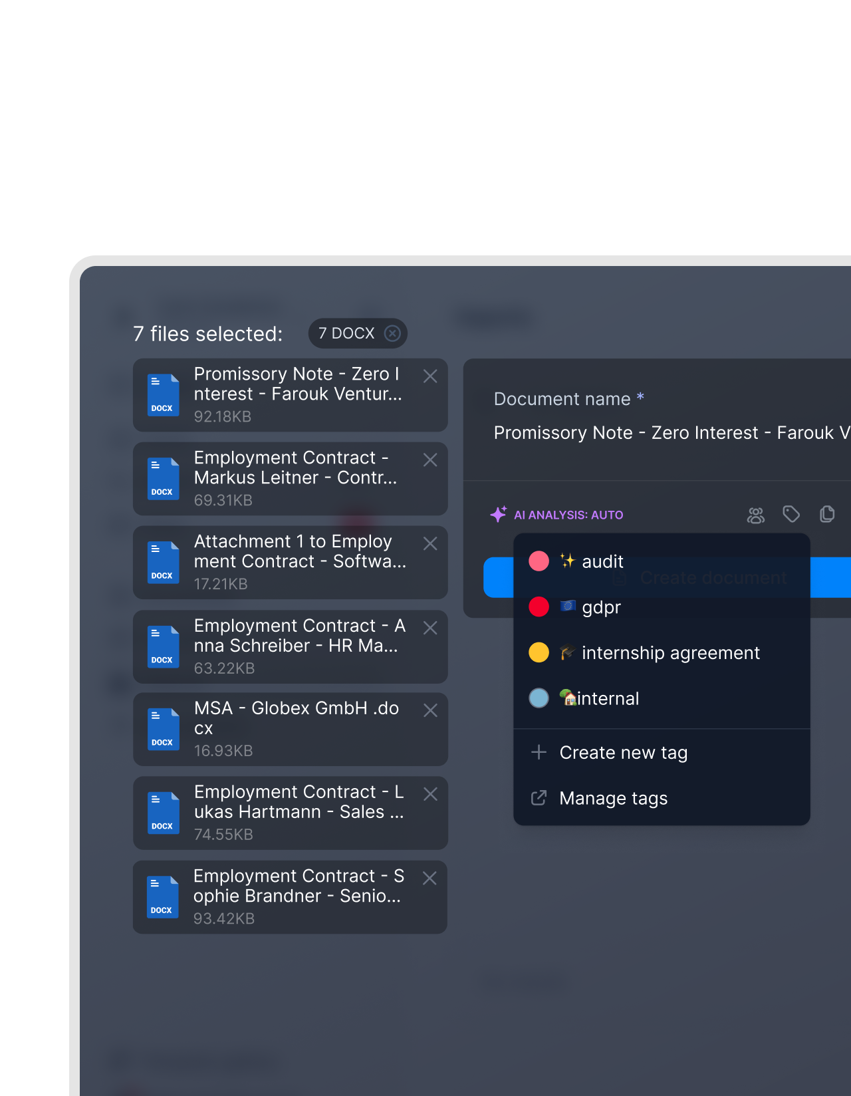This screenshot has height=1096, width=851.
Task: Click DOCX icon of Lukas Hartmann contract
Action: pos(163,813)
